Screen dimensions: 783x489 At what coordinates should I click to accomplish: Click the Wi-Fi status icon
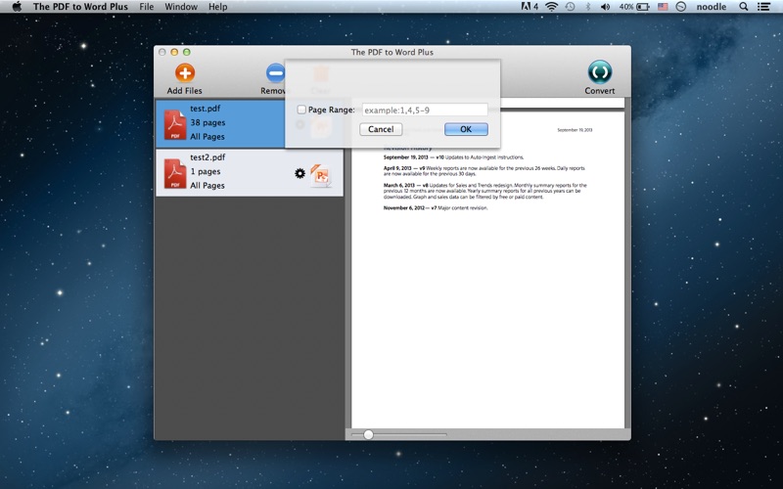(x=551, y=7)
